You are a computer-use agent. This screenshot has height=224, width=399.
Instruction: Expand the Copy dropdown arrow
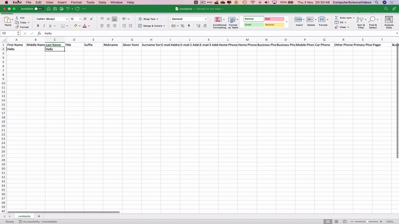28,22
